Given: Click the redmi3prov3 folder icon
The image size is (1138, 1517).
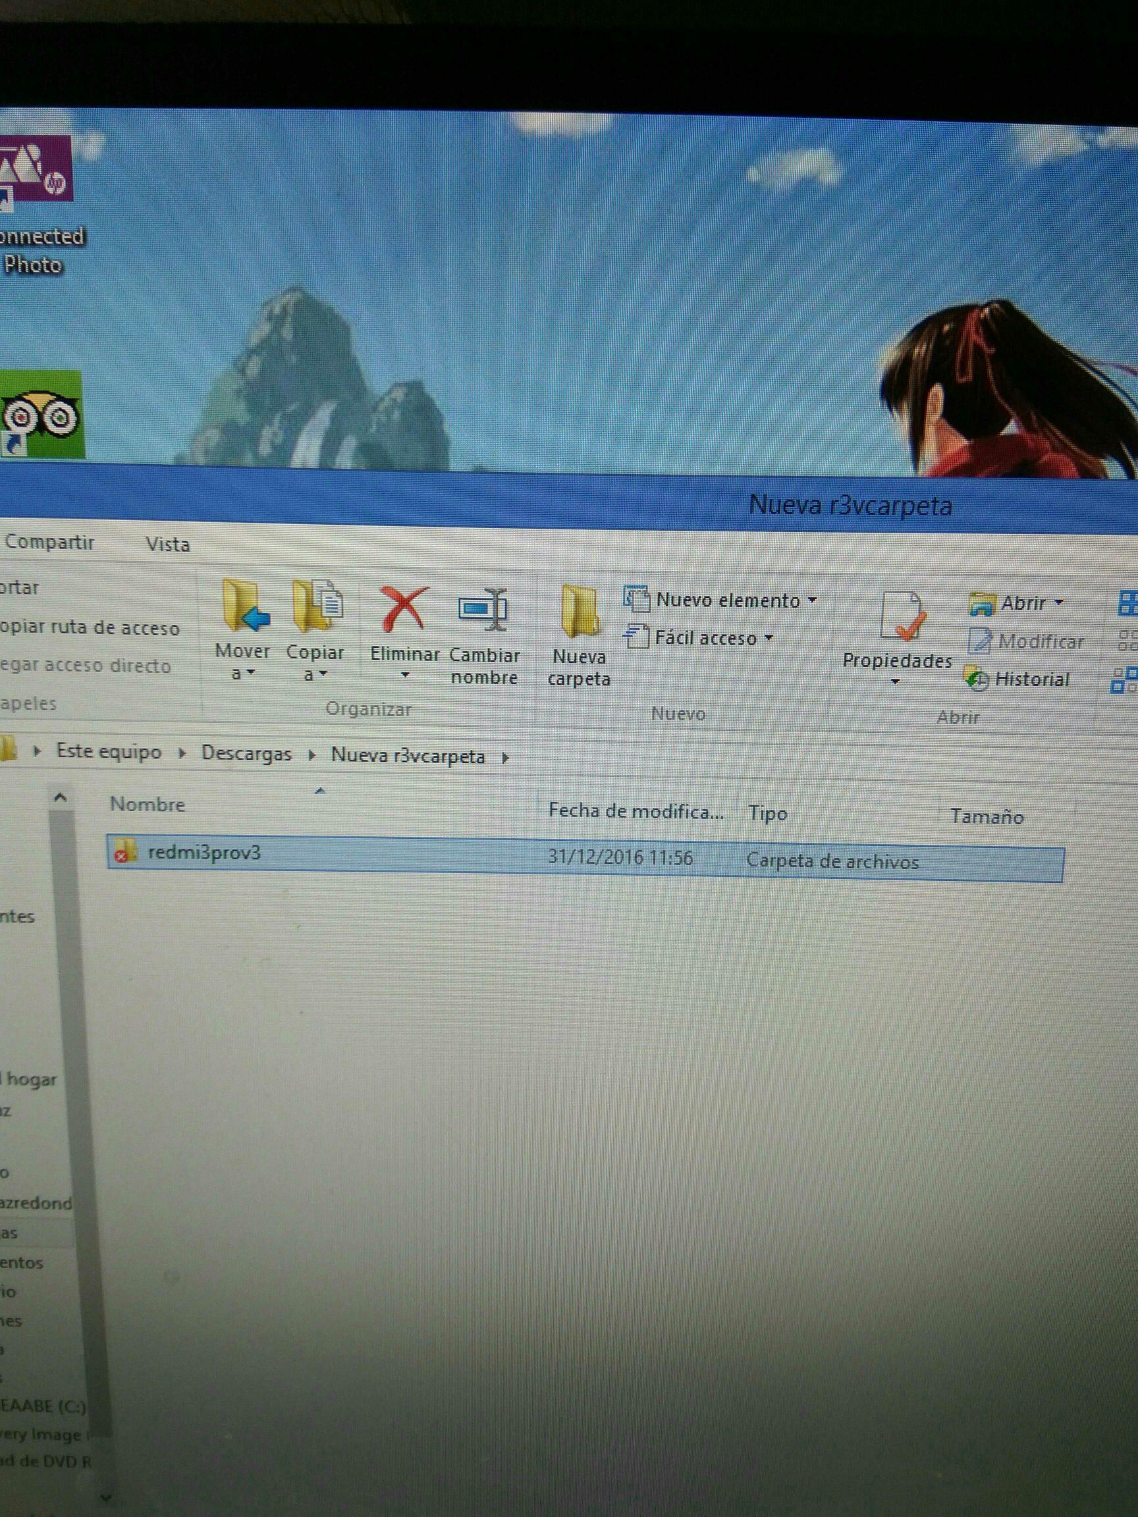Looking at the screenshot, I should (x=125, y=851).
